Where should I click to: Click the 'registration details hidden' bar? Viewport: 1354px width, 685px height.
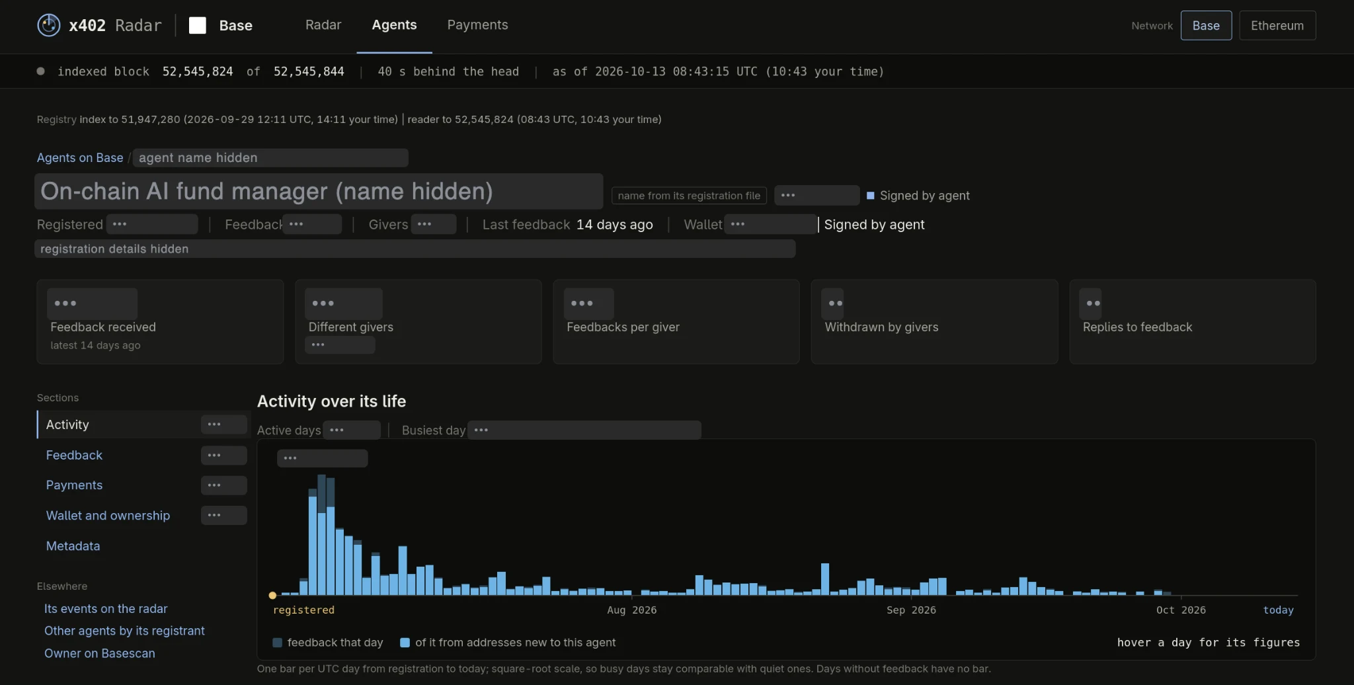415,249
